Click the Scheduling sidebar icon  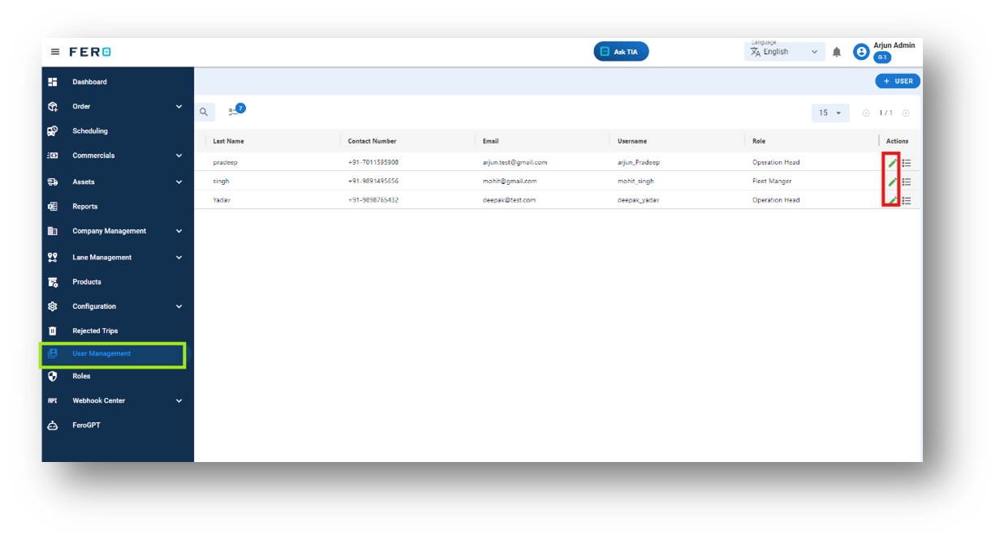tap(53, 130)
